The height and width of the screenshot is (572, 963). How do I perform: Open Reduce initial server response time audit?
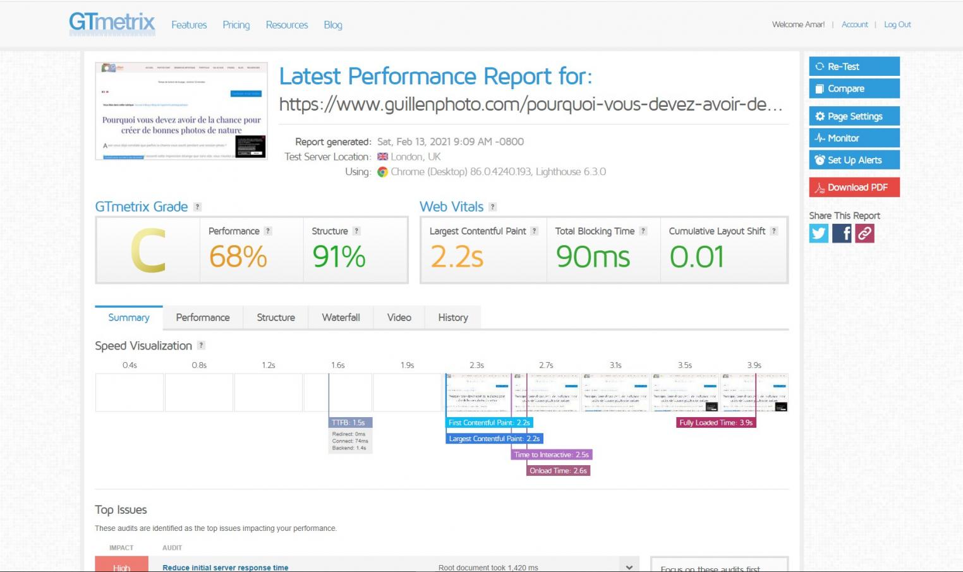[225, 568]
